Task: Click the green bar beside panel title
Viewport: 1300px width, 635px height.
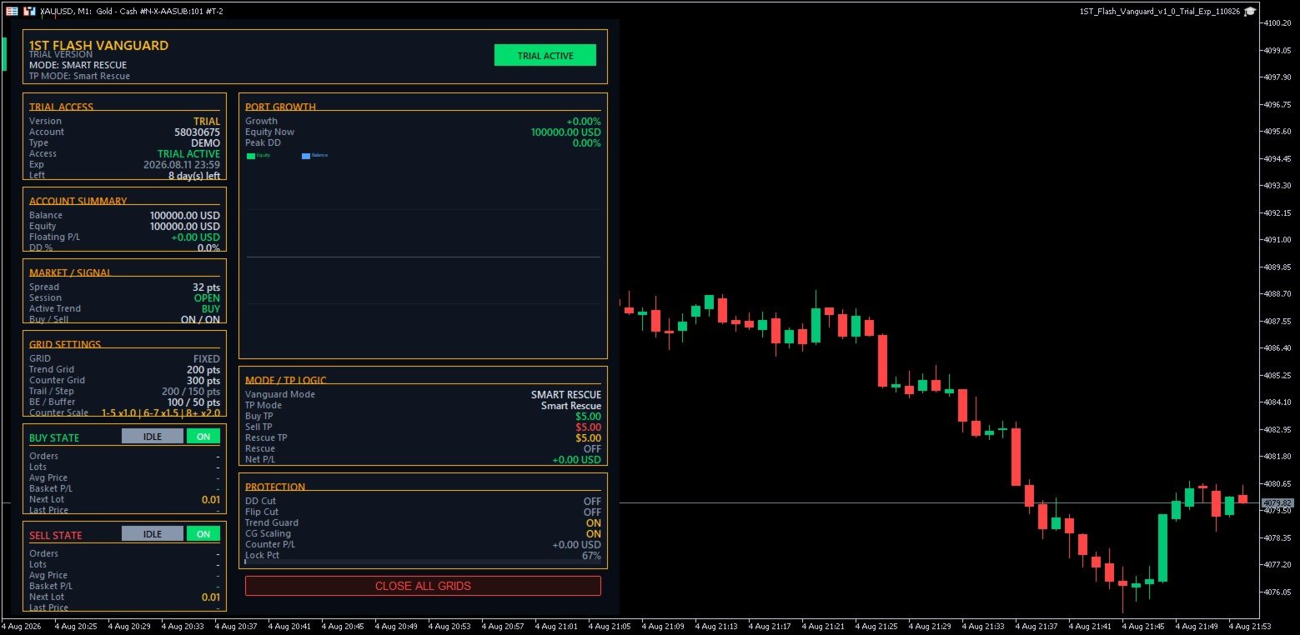Action: tap(4, 54)
